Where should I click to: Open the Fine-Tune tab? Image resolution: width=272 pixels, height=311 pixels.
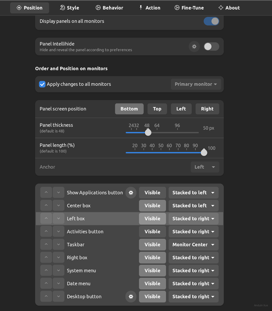pos(189,8)
